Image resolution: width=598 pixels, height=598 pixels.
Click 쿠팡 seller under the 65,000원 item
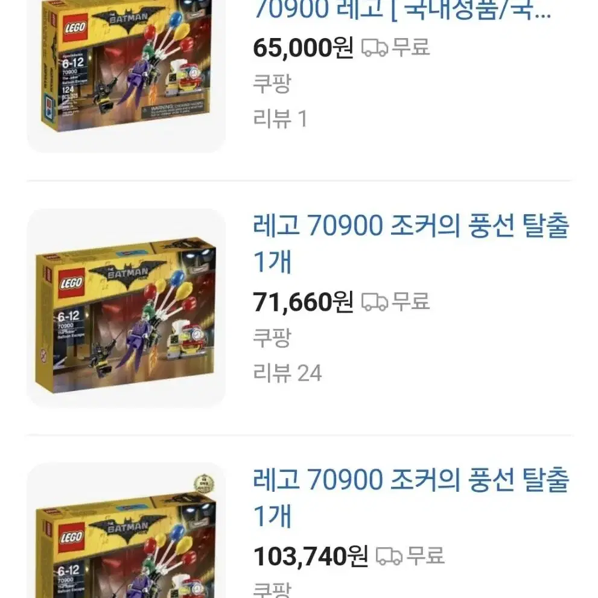point(272,83)
